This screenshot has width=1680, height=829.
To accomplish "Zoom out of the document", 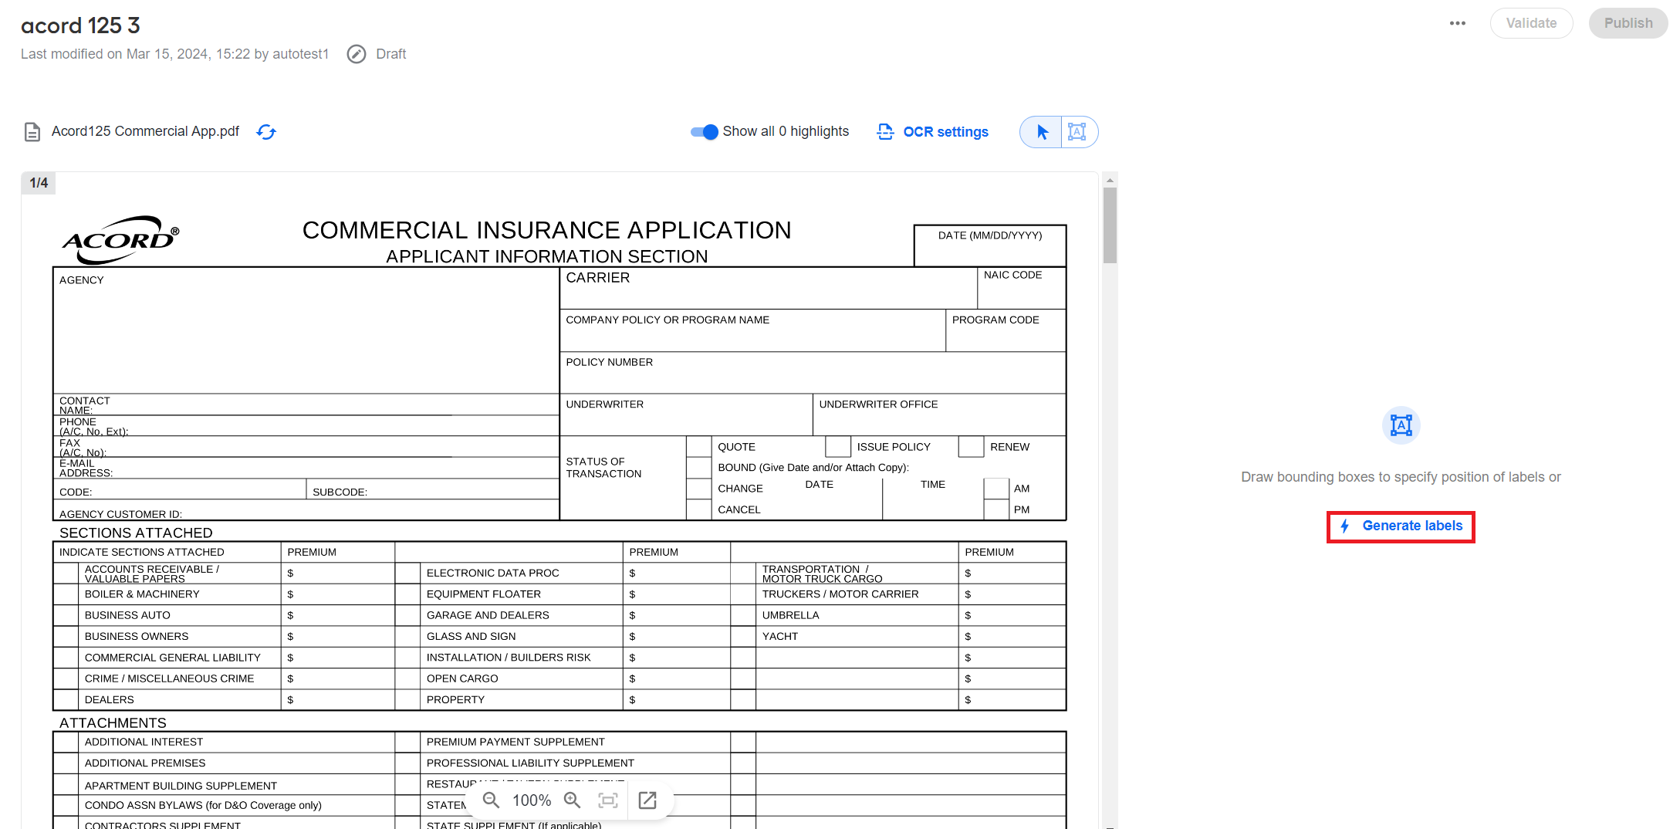I will pyautogui.click(x=491, y=800).
